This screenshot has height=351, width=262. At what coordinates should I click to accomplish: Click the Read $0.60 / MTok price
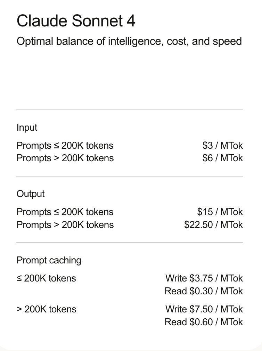tap(204, 322)
